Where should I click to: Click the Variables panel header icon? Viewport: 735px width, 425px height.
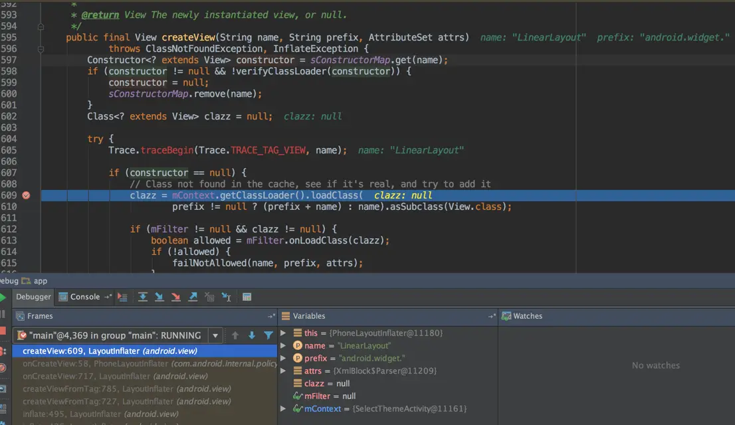[x=286, y=316]
